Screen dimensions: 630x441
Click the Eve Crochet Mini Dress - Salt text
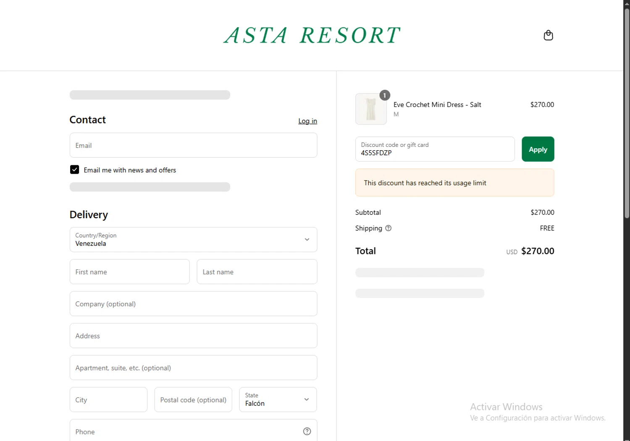coord(437,104)
